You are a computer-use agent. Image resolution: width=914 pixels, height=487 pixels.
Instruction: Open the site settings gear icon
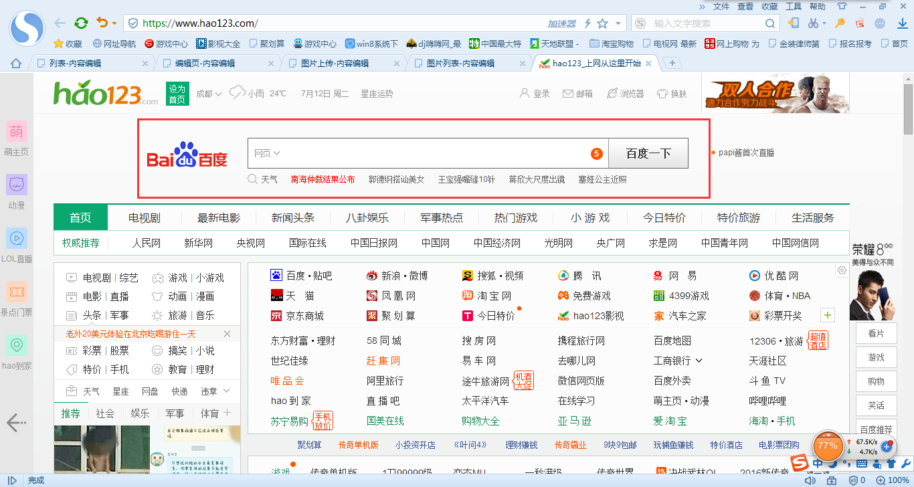click(x=842, y=270)
